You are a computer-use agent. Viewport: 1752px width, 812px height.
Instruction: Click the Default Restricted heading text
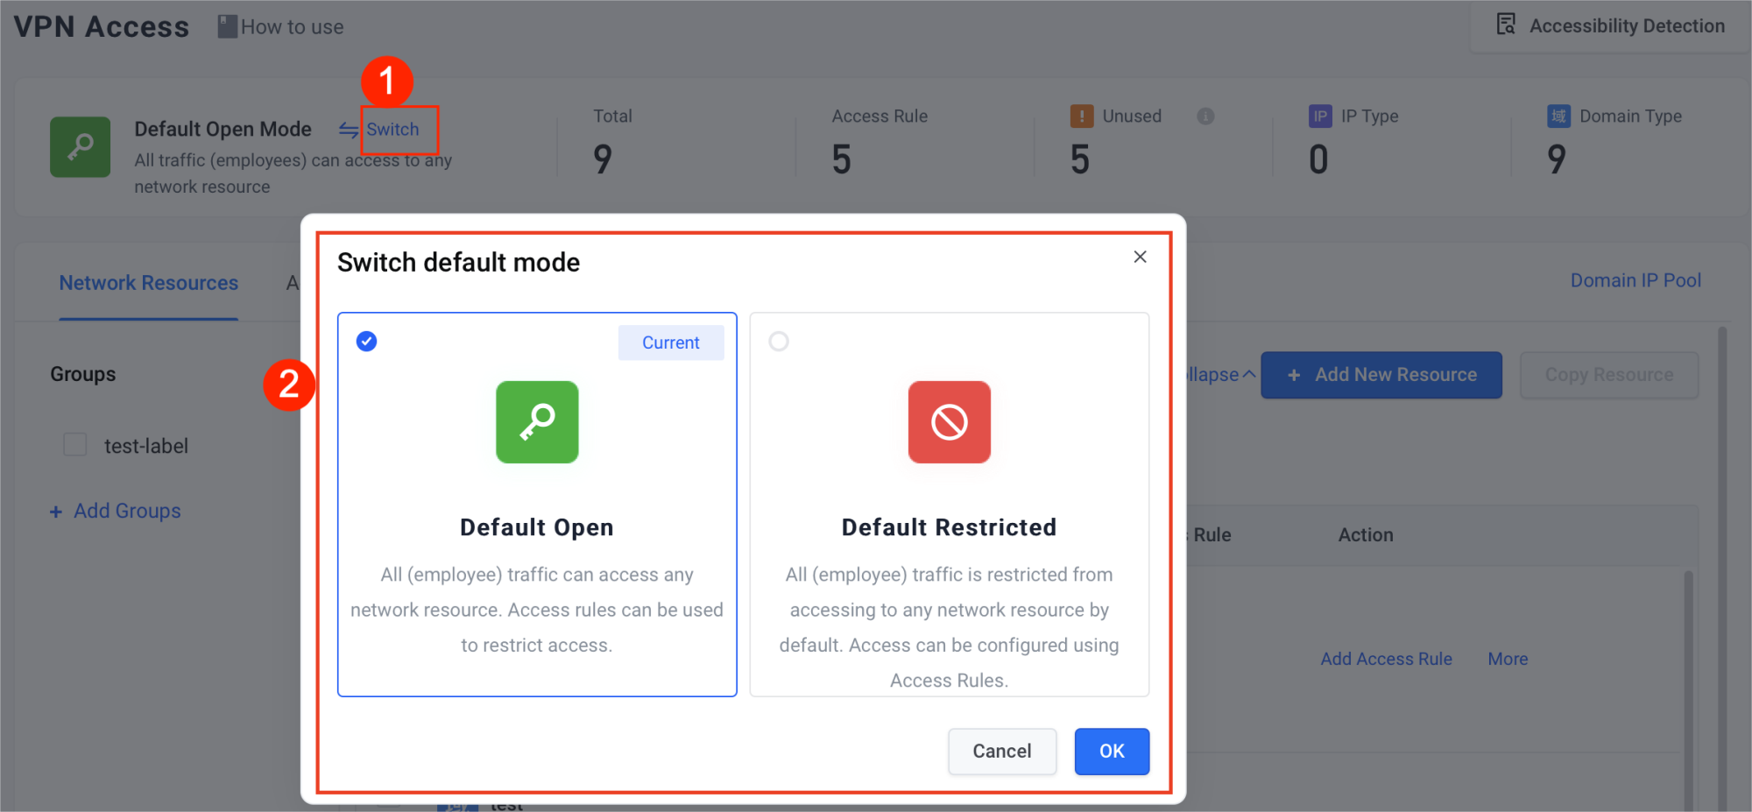pos(950,527)
